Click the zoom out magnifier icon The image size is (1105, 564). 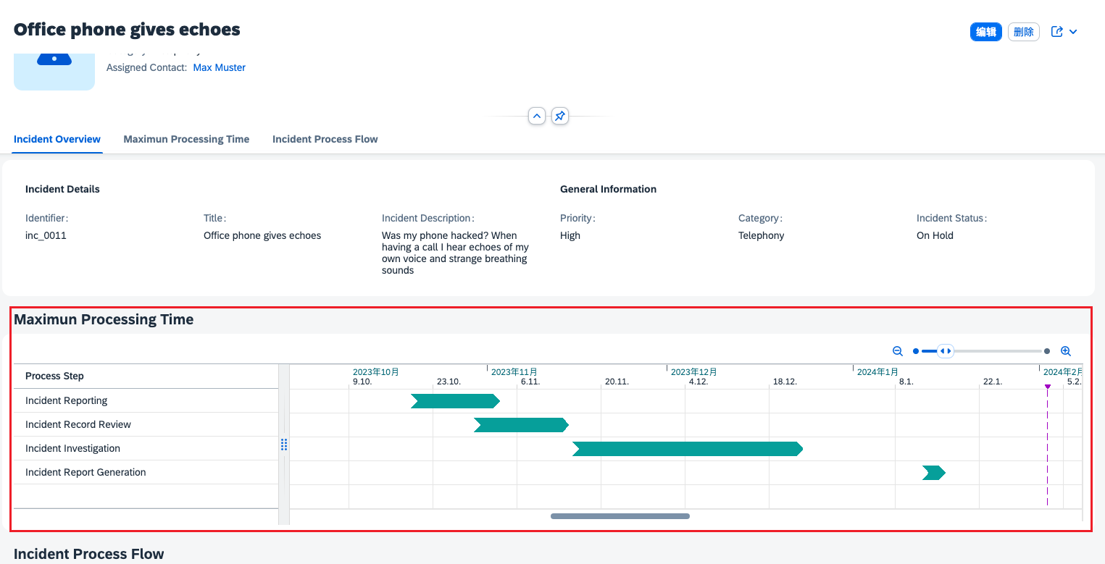tap(897, 351)
